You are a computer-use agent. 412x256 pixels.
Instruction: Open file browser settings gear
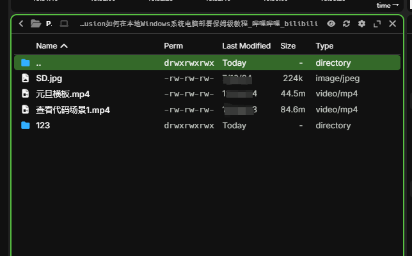[361, 24]
